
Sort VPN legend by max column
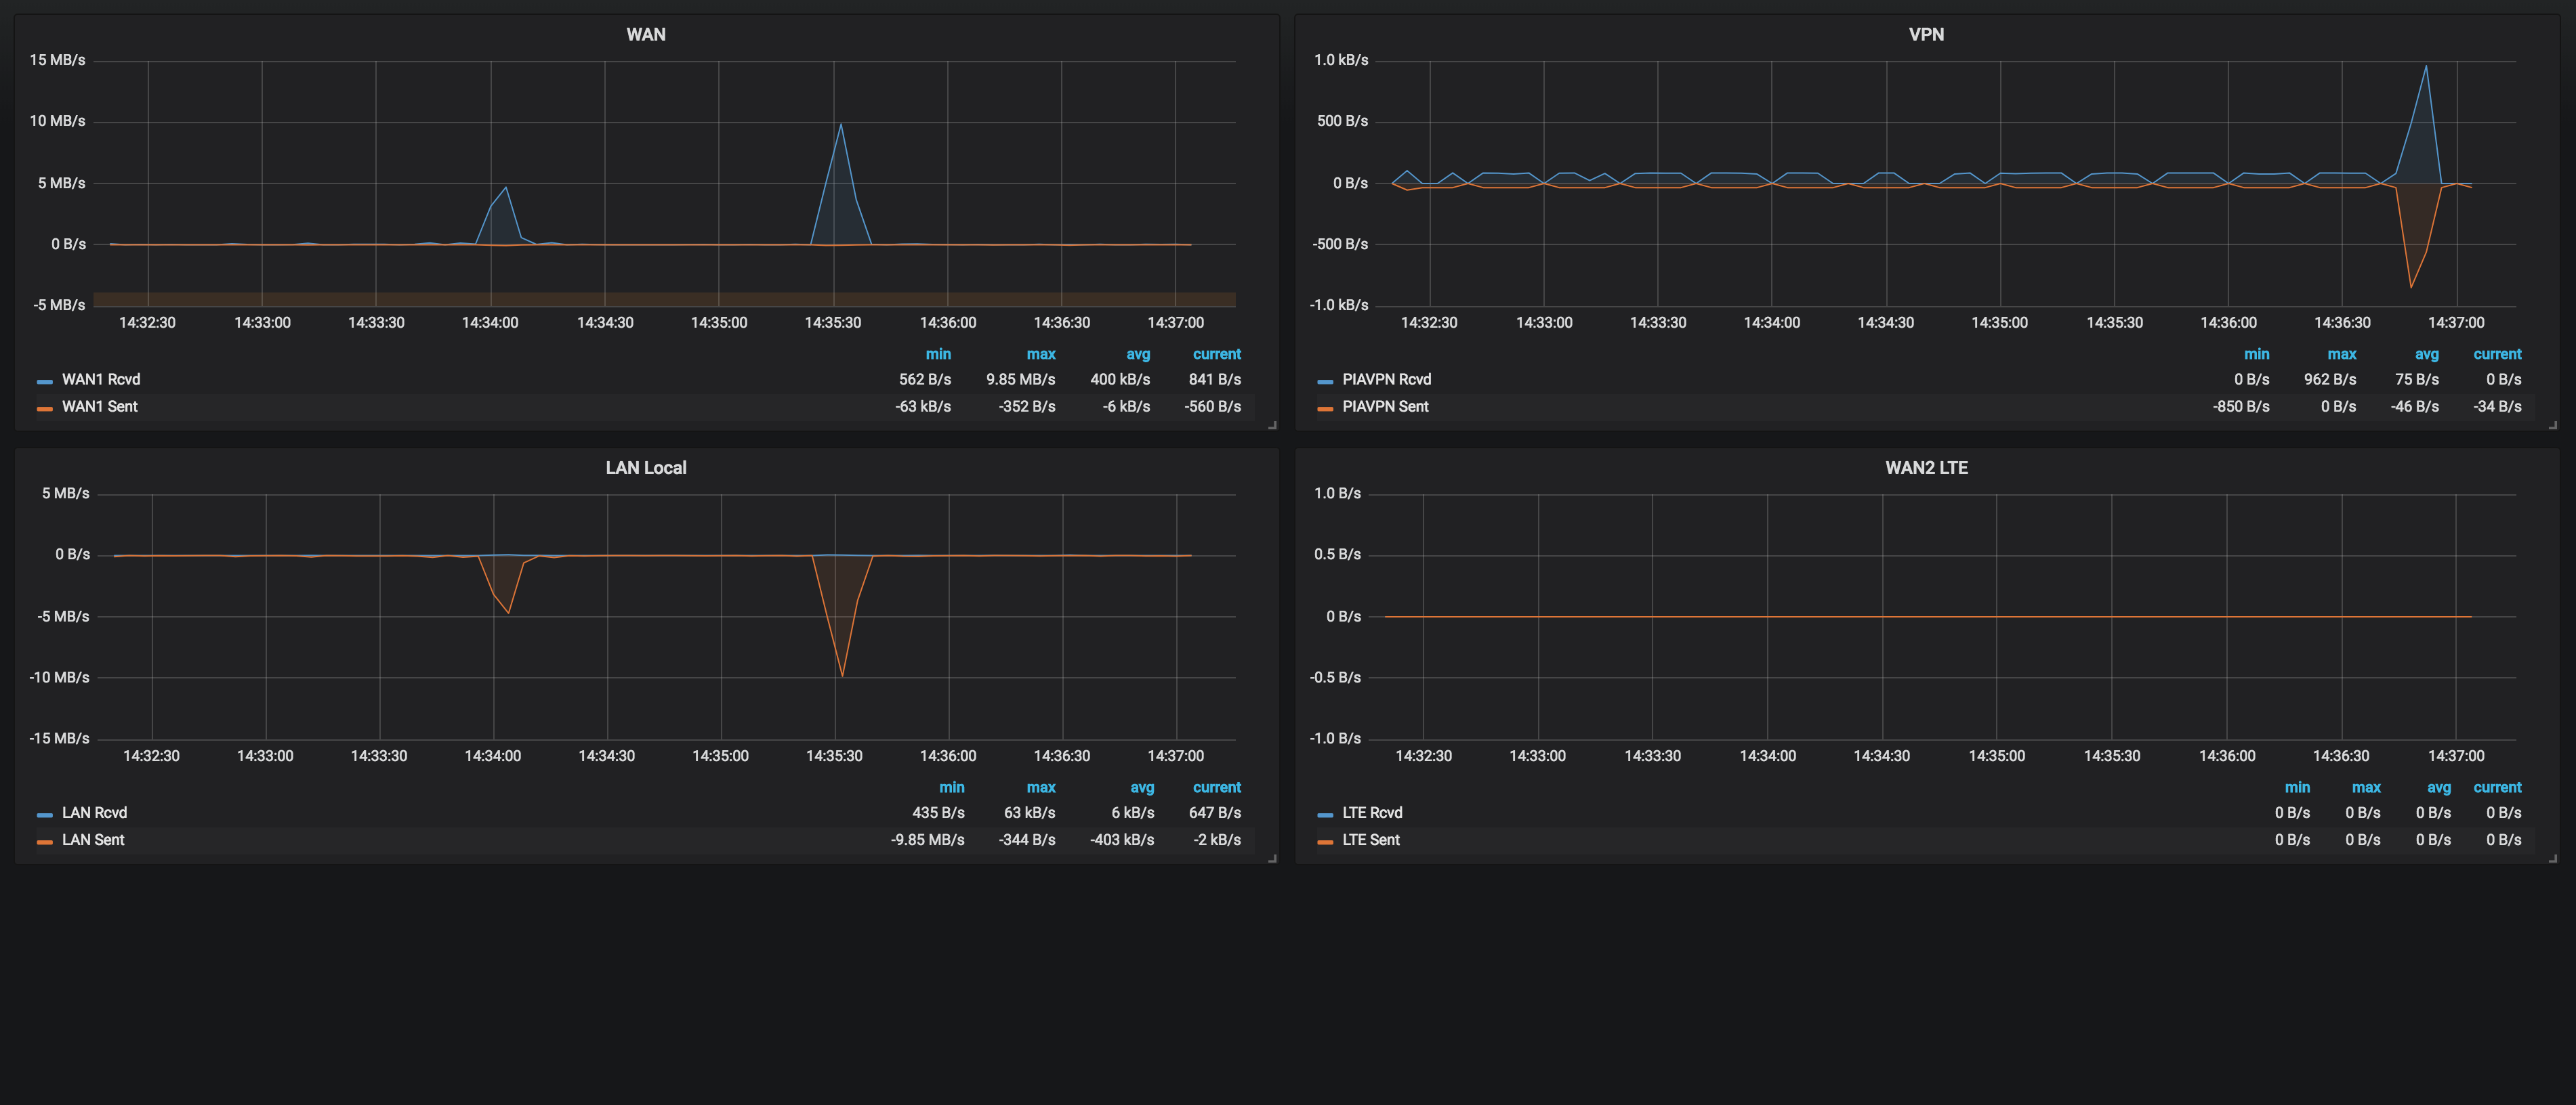[x=2342, y=355]
